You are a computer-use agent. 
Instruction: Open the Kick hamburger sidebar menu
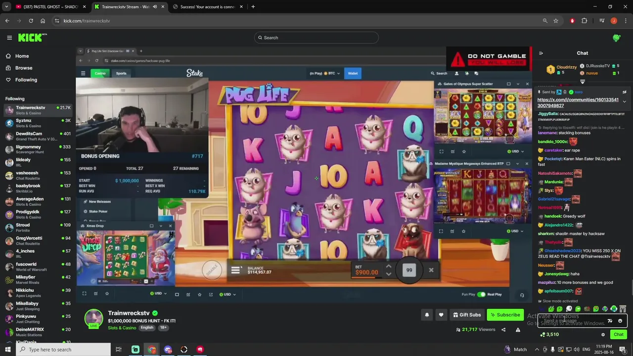[9, 38]
